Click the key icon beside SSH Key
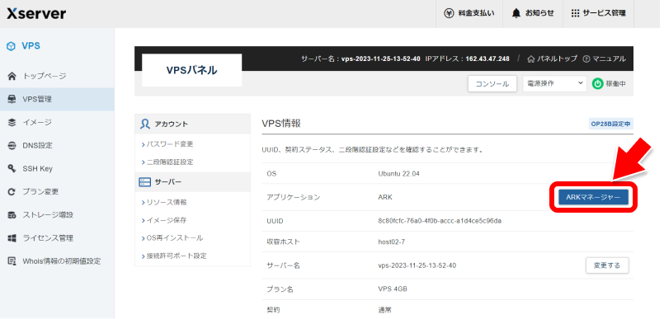The image size is (664, 319). pyautogui.click(x=12, y=168)
